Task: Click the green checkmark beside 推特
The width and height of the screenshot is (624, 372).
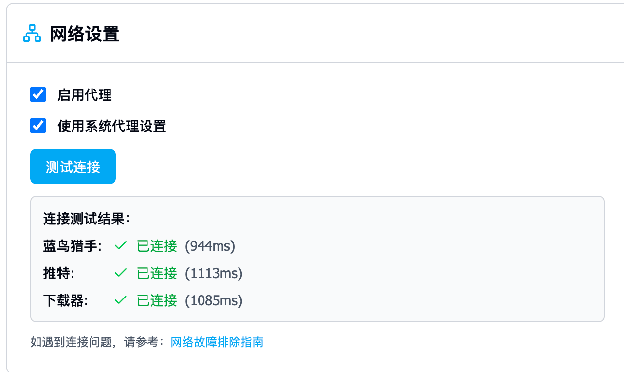Action: [120, 274]
